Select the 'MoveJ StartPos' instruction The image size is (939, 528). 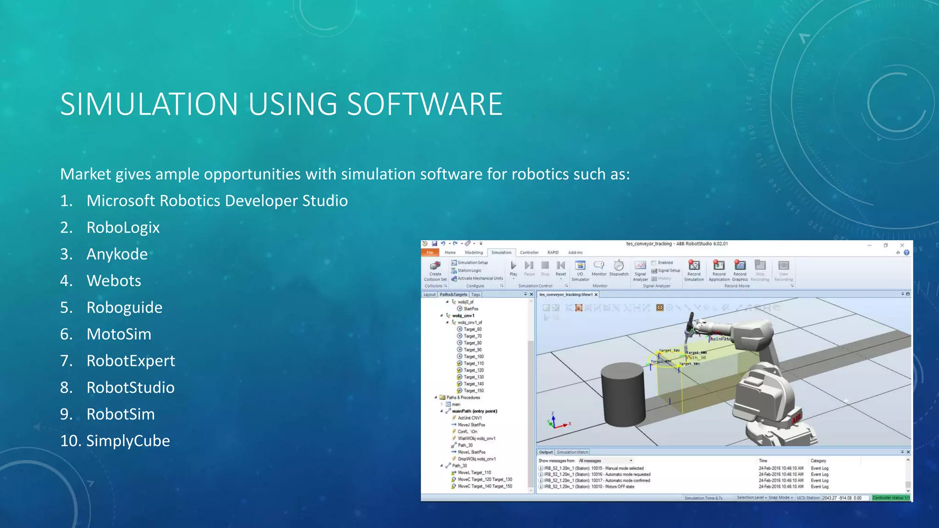pos(468,425)
